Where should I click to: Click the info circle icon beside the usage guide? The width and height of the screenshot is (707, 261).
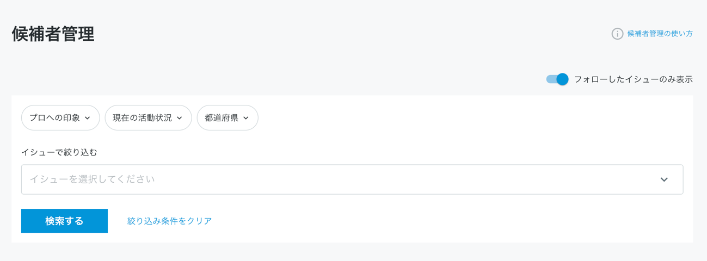click(617, 34)
